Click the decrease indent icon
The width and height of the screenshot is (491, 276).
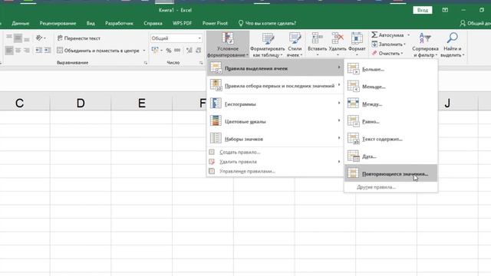38,50
